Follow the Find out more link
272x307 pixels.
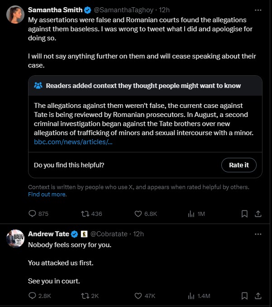click(47, 194)
